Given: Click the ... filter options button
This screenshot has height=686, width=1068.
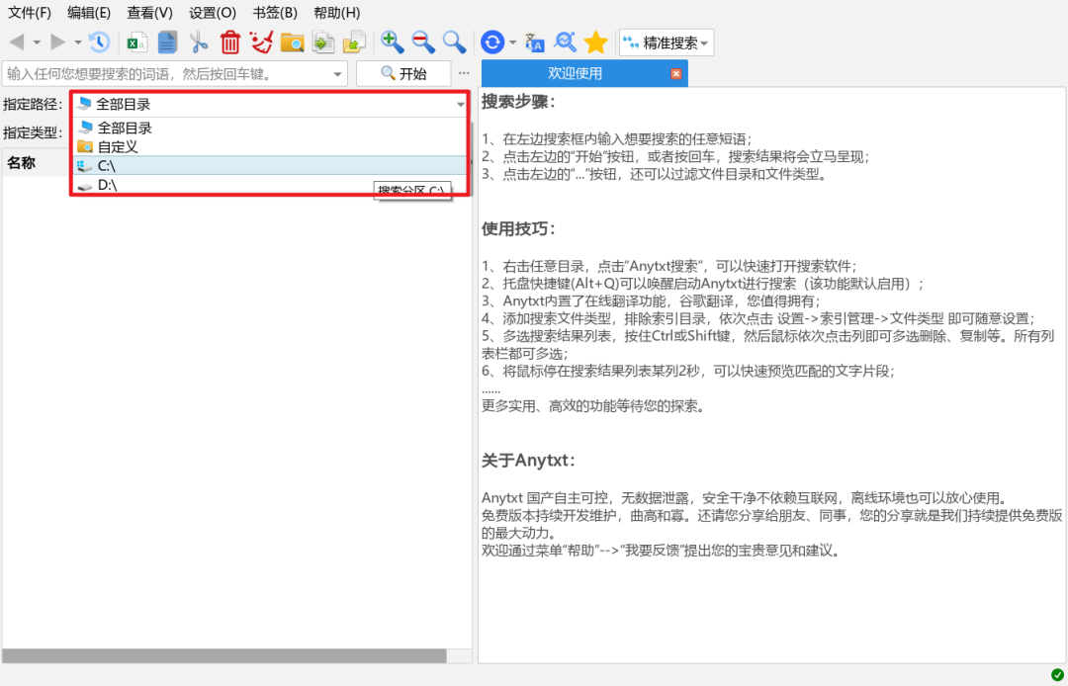Looking at the screenshot, I should pos(464,73).
